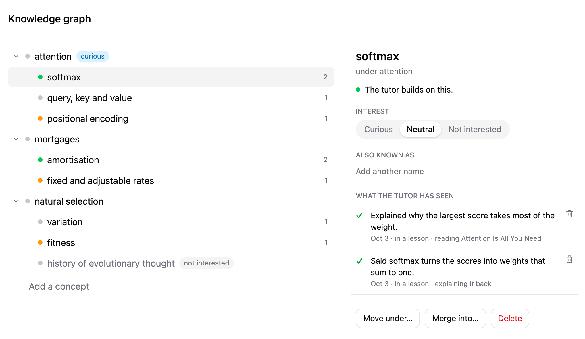Open fixed and adjustable rates concept
585x339 pixels.
pos(171,180)
